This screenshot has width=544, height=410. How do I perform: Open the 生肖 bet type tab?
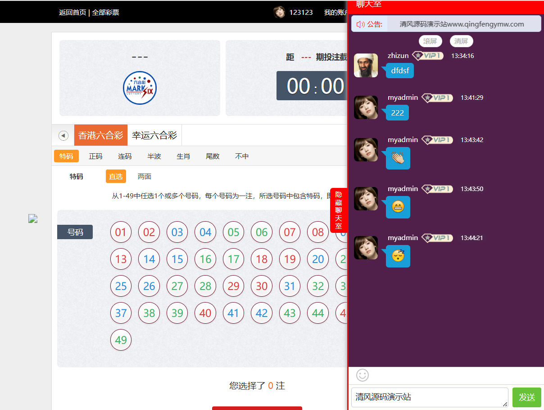[x=183, y=156]
